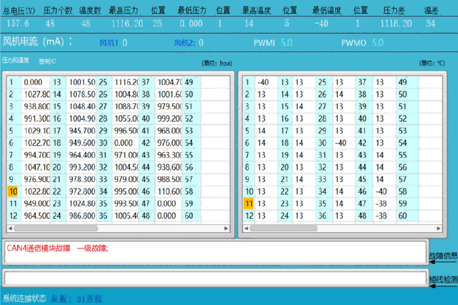
Task: Click the 最高压力 value 1116.20
Action: [127, 23]
